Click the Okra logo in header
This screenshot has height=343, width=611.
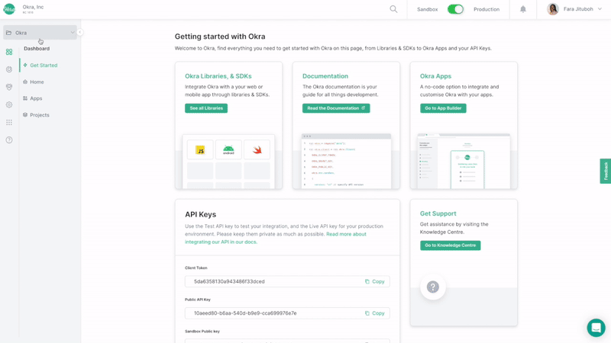coord(9,9)
